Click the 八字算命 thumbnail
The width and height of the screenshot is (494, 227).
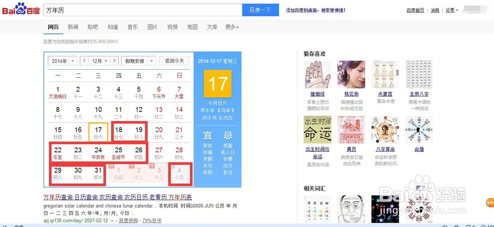click(x=385, y=130)
